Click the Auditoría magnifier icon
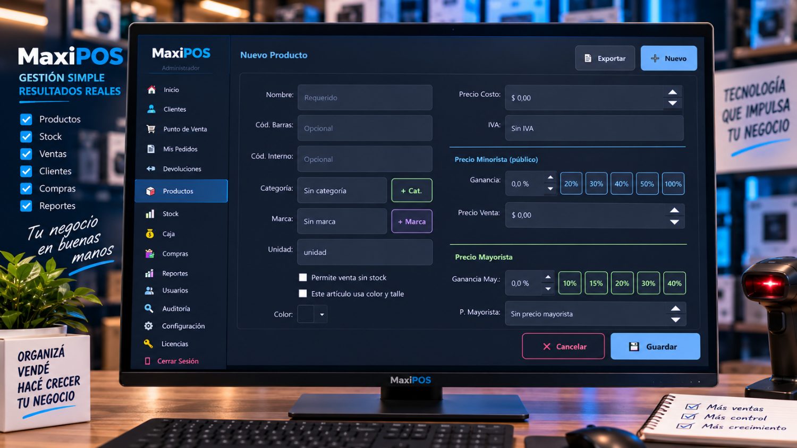 149,308
